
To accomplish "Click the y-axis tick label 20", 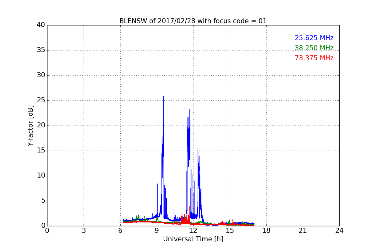I will coord(41,125).
